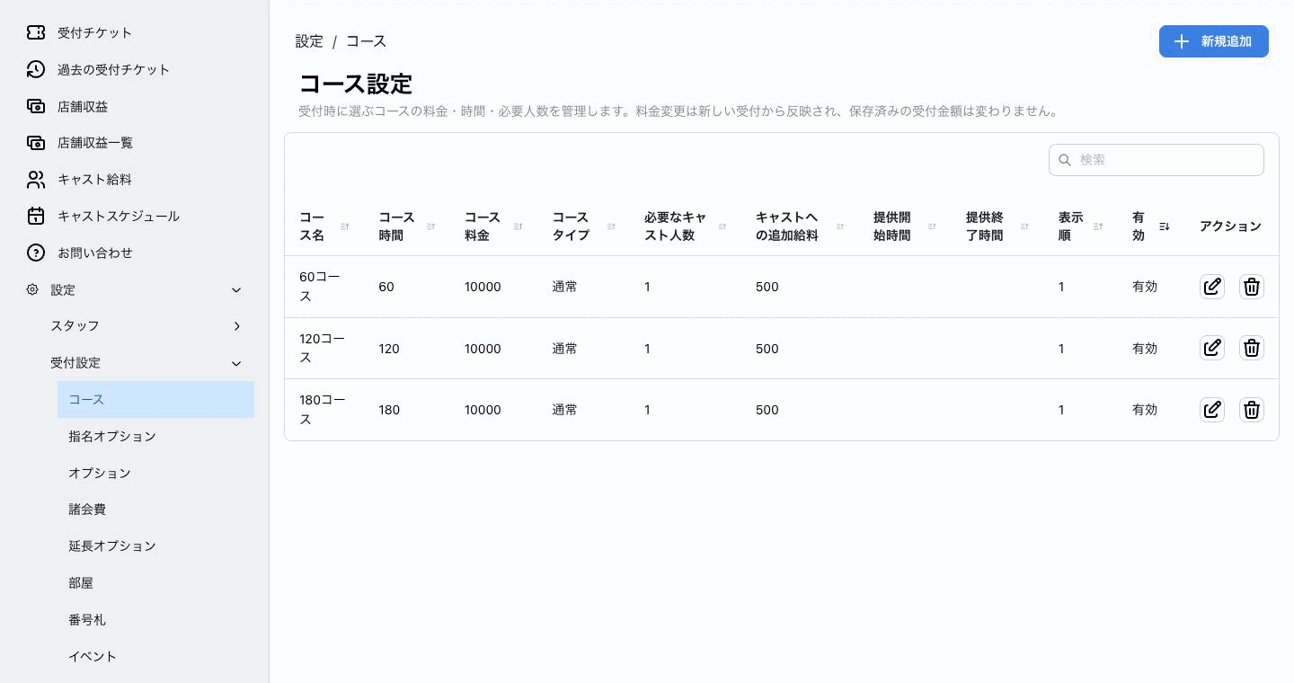Sort by コース名 column icon
The width and height of the screenshot is (1294, 683).
coord(345,226)
